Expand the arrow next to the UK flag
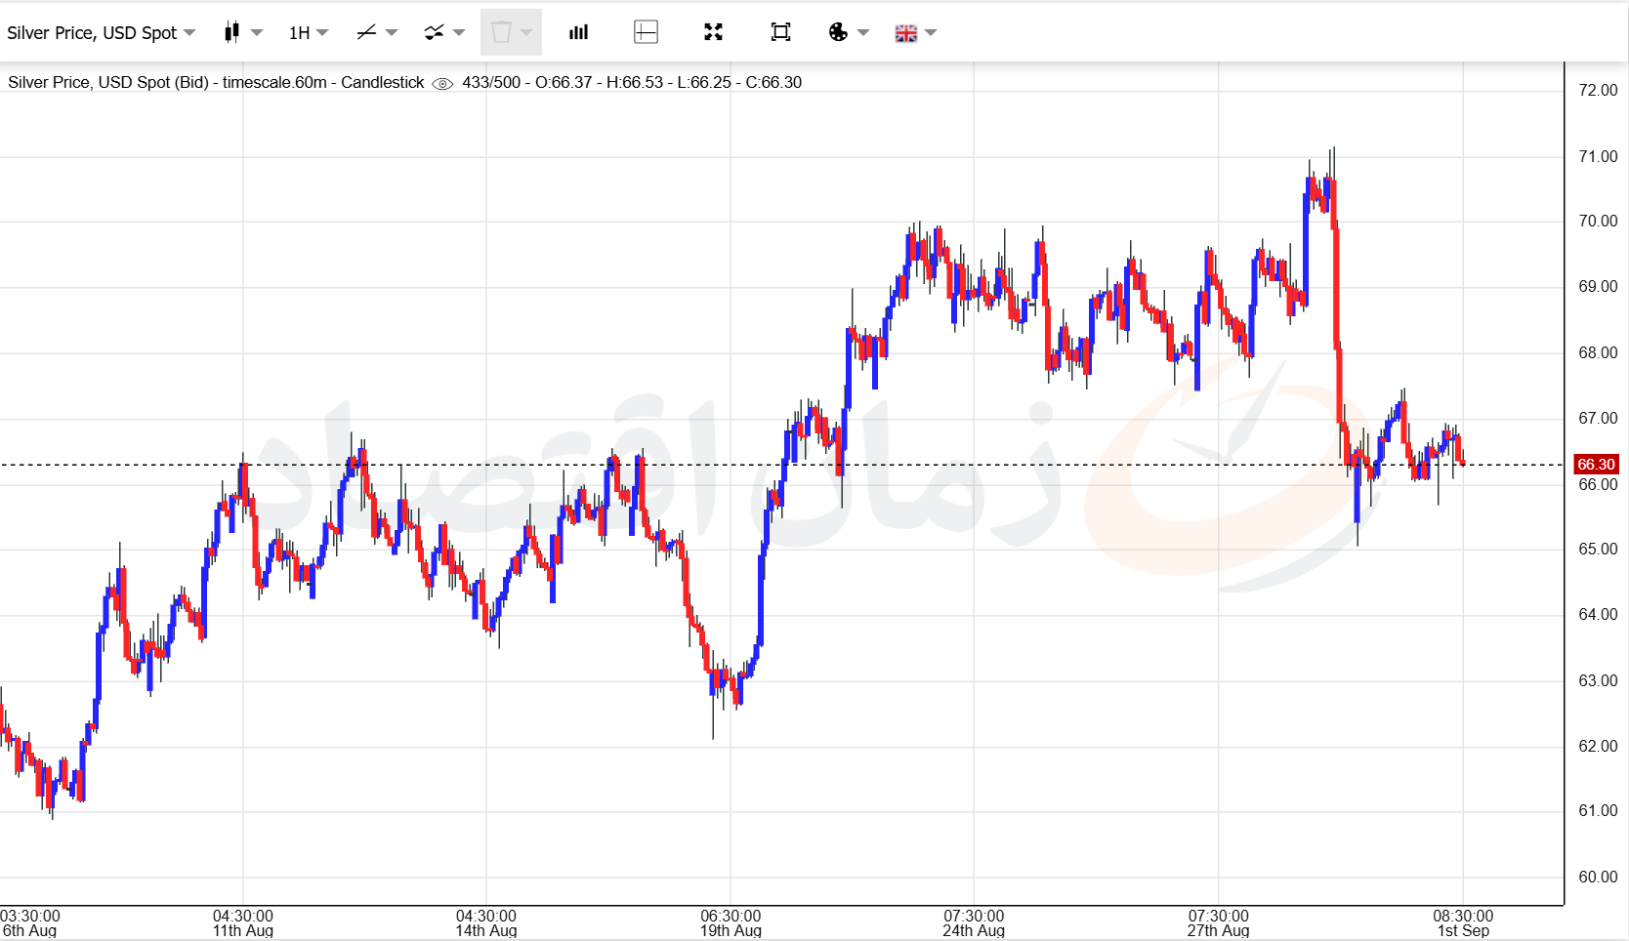The image size is (1629, 941). tap(931, 33)
